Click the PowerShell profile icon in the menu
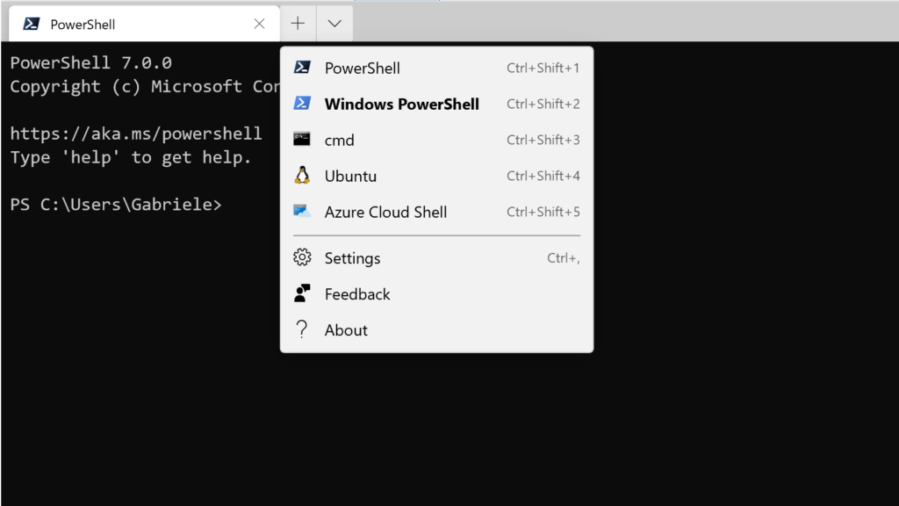 coord(302,68)
